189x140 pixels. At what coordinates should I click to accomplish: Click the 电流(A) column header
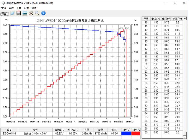(156, 19)
